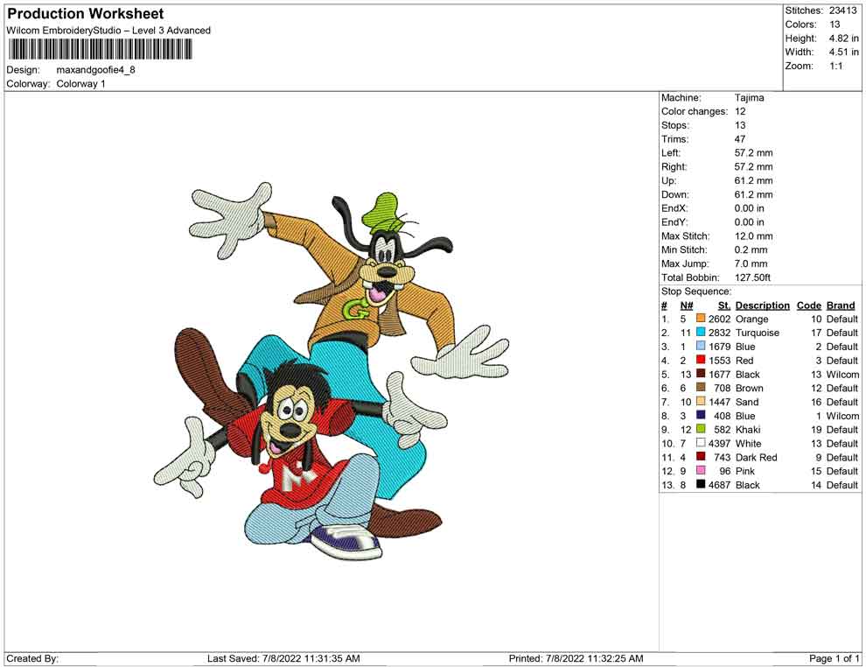Click the Machine value Tajima

[x=749, y=98]
